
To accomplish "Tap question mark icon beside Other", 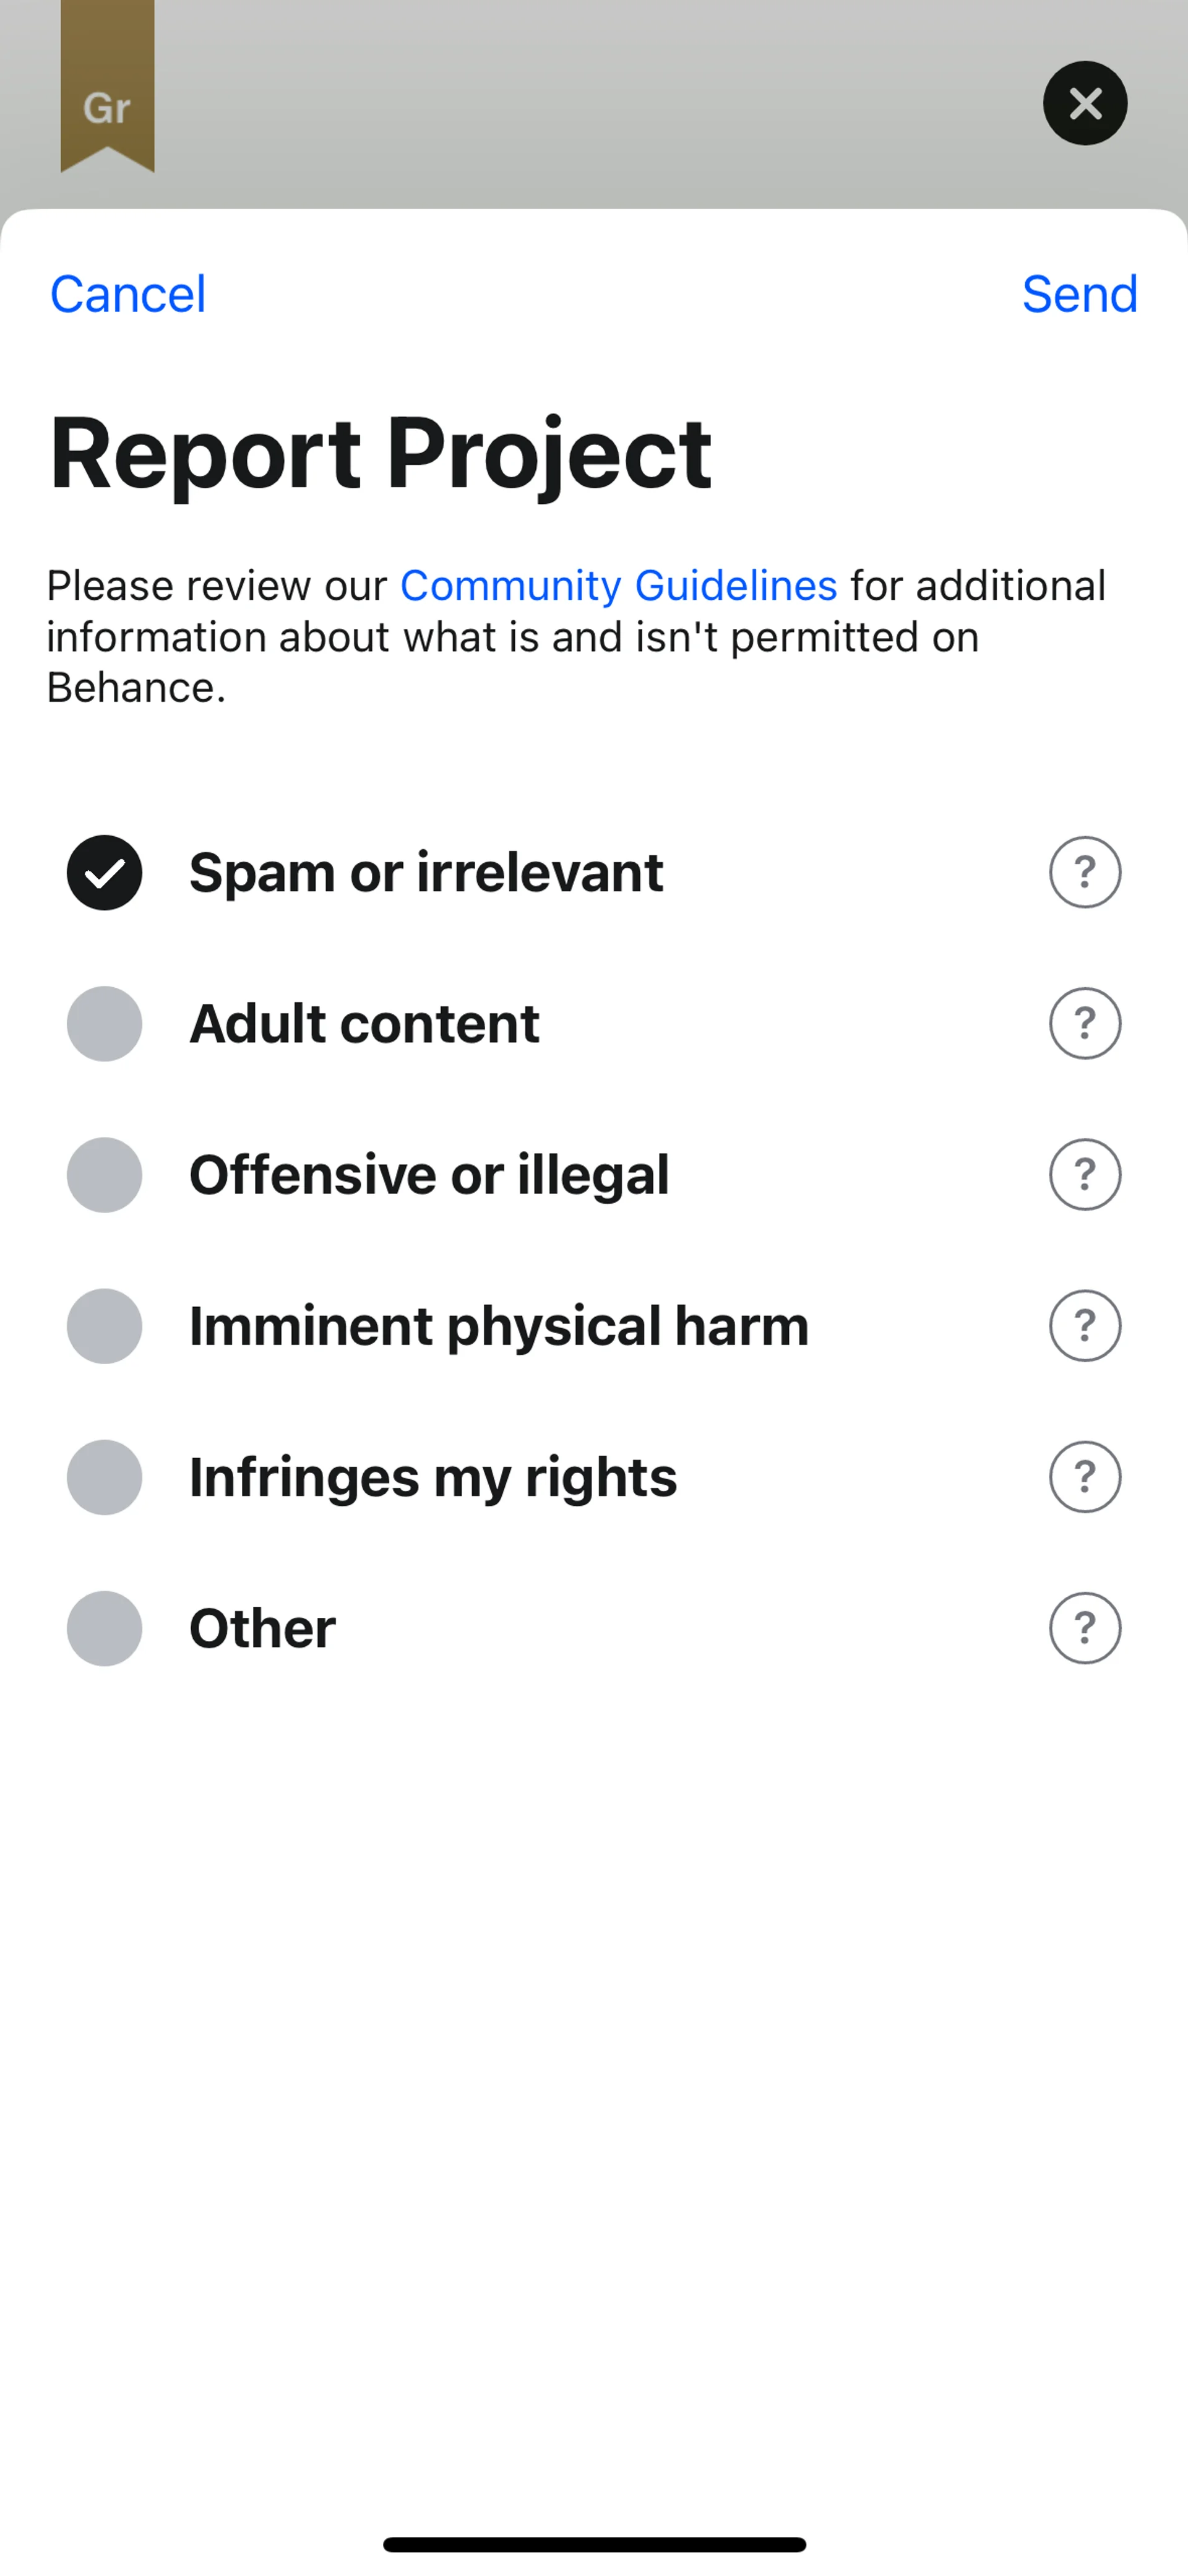I will [1084, 1627].
